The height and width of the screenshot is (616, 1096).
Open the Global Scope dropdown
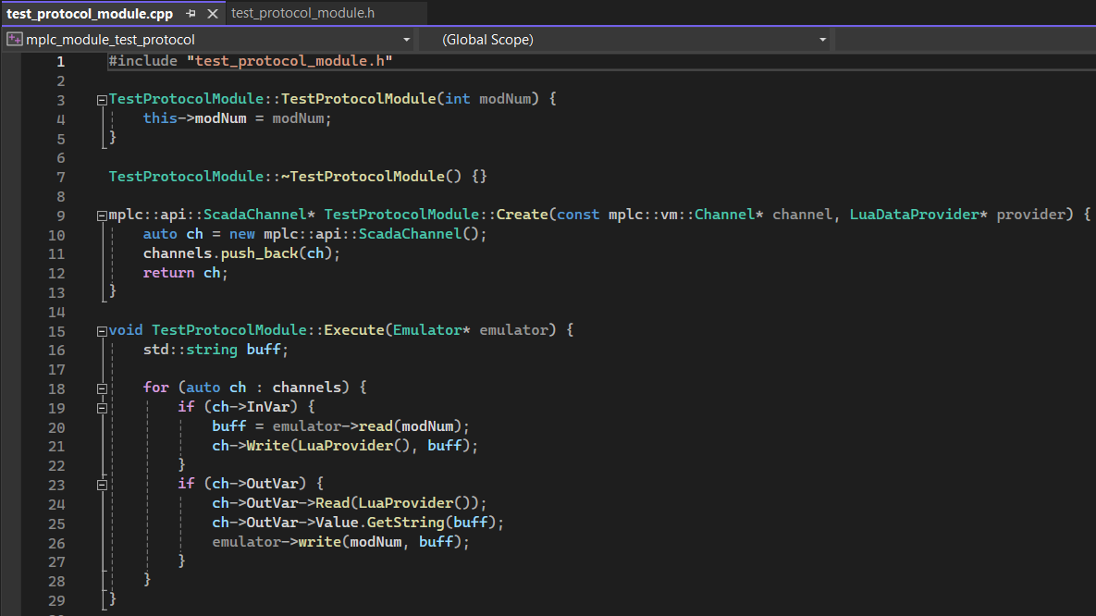823,40
